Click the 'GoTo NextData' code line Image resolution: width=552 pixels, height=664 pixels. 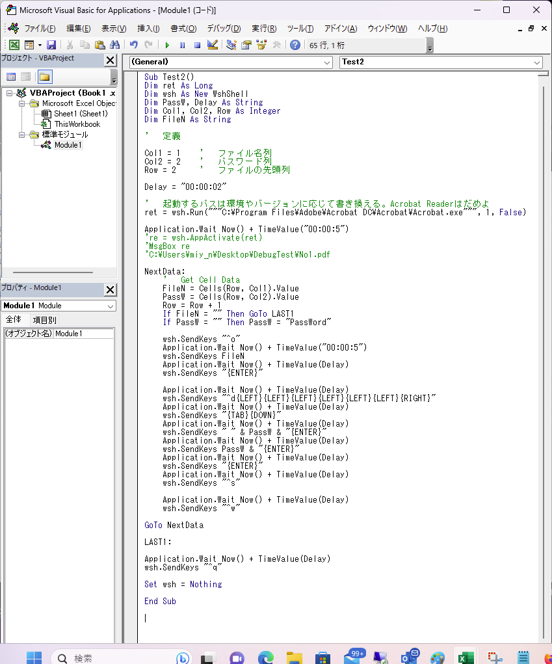pos(174,525)
